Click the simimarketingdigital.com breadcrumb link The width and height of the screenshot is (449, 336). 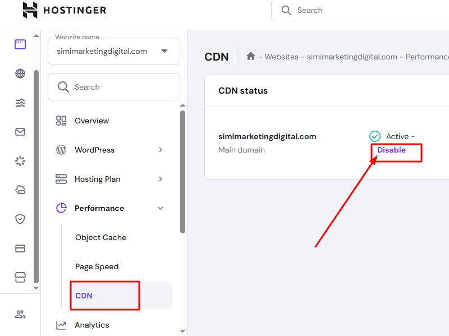352,57
